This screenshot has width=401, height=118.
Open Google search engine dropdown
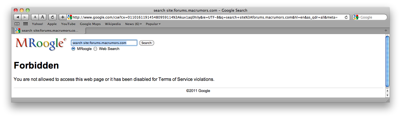(x=356, y=17)
